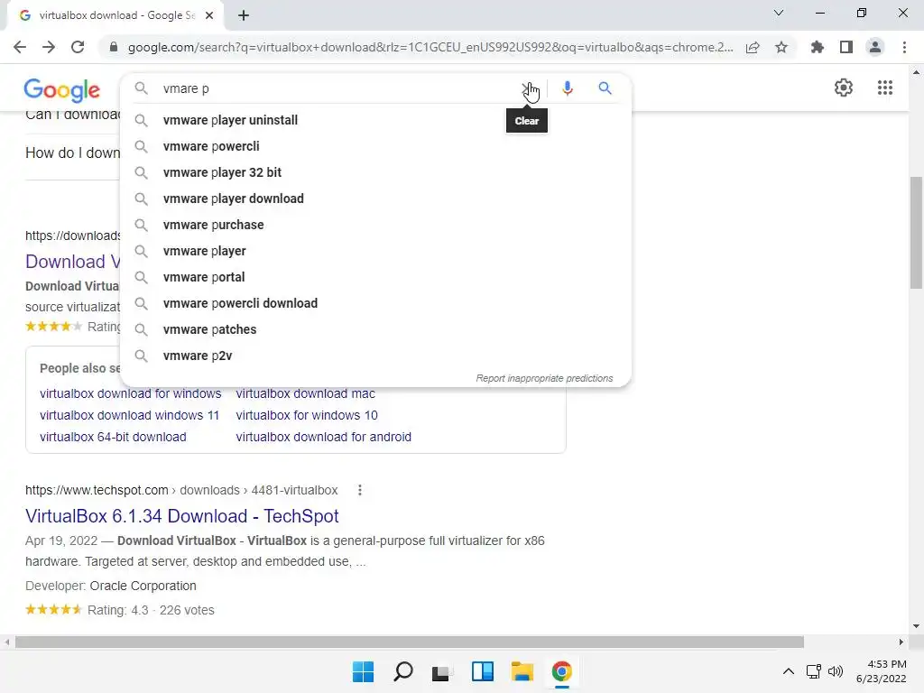Viewport: 924px width, 693px height.
Task: Clear the search box text
Action: coord(527,88)
